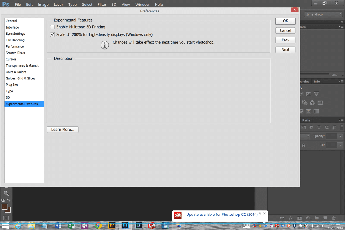Click the delete layer trash icon
This screenshot has width=345, height=230.
[334, 218]
